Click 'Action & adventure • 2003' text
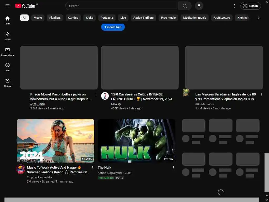This screenshot has height=202, width=269. (x=115, y=173)
